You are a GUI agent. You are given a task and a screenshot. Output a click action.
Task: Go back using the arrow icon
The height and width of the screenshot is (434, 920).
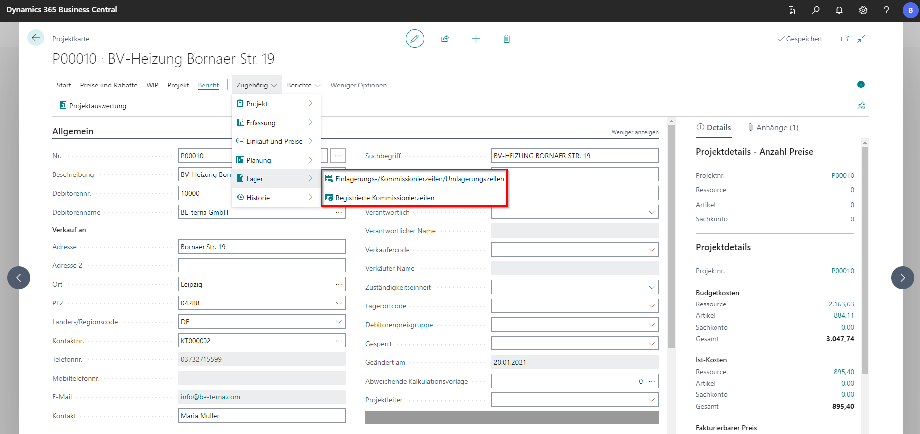[36, 38]
